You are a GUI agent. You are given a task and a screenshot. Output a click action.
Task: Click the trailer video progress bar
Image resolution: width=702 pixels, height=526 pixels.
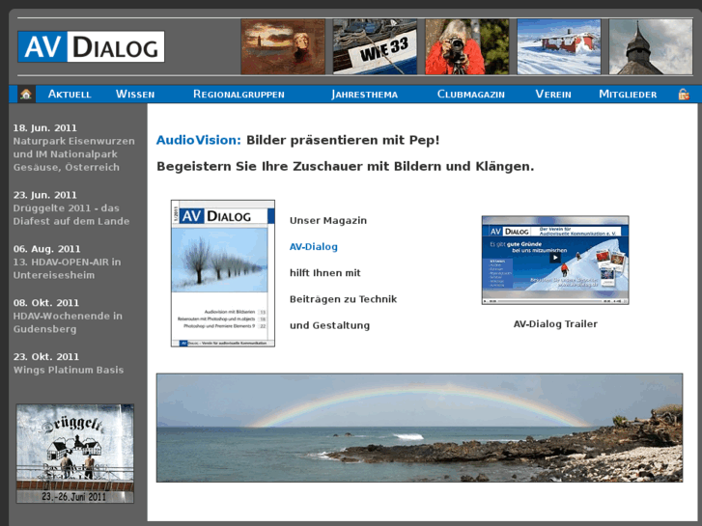[x=549, y=301]
